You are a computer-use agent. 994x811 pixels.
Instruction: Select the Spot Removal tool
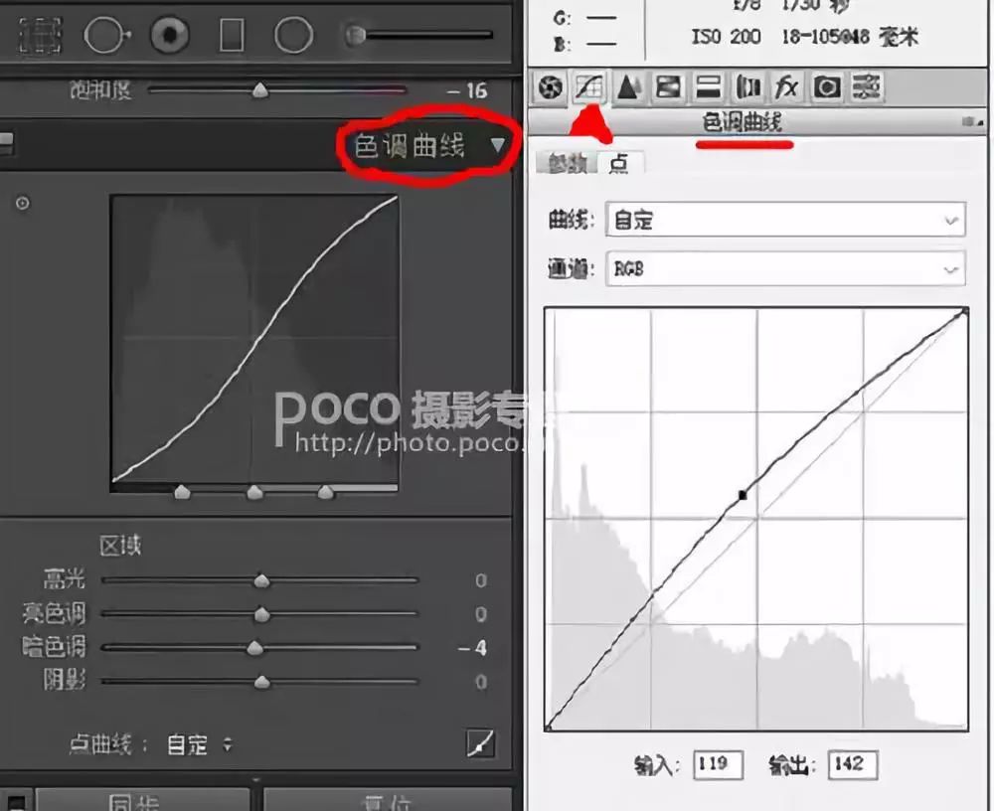click(x=104, y=35)
